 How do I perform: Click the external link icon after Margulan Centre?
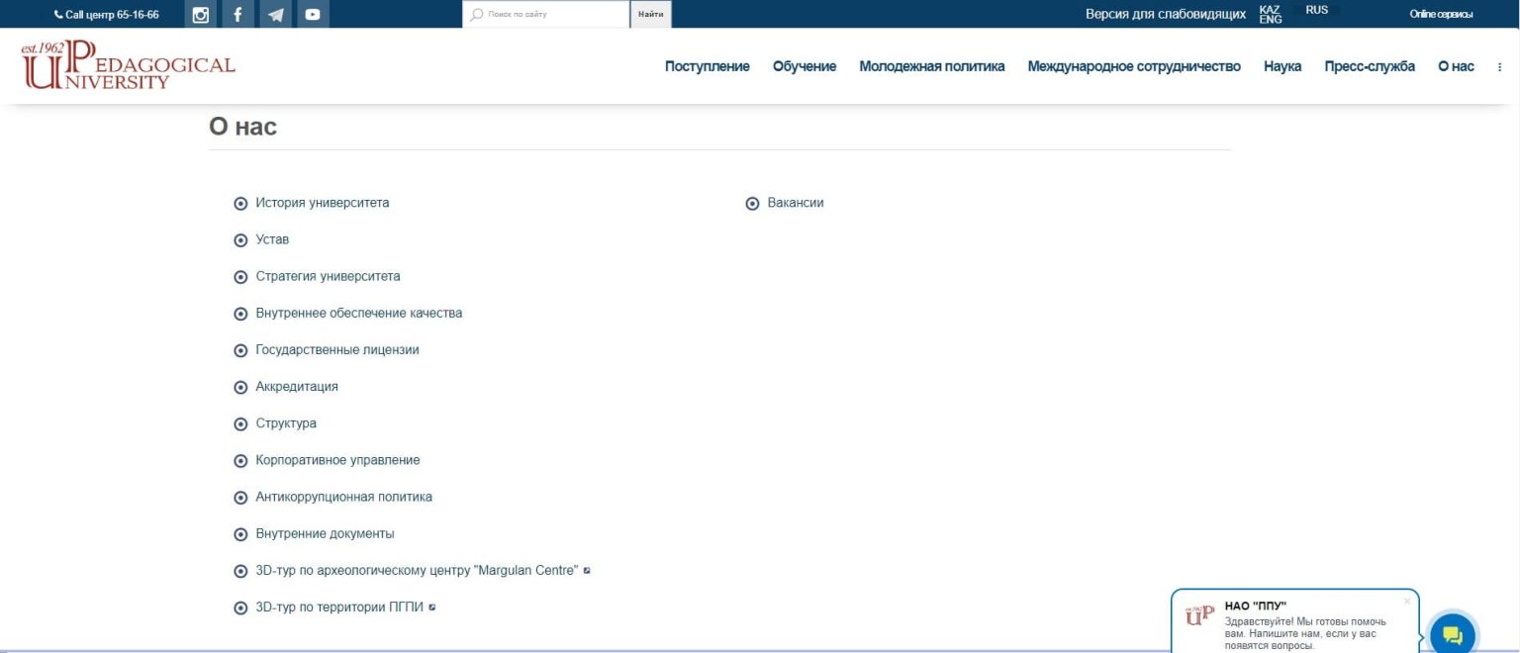(587, 570)
